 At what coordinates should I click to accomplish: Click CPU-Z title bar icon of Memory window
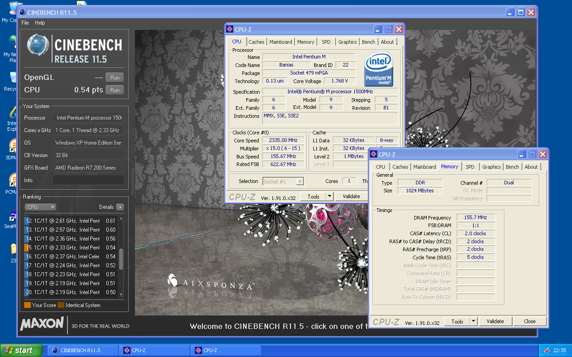point(374,154)
